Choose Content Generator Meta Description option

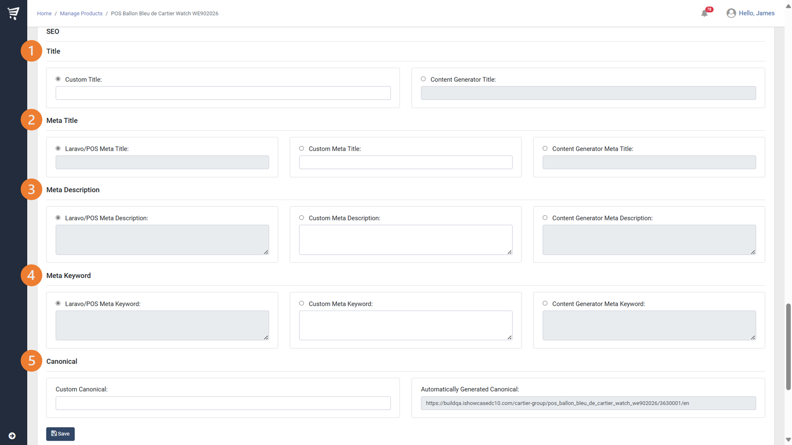(x=545, y=218)
